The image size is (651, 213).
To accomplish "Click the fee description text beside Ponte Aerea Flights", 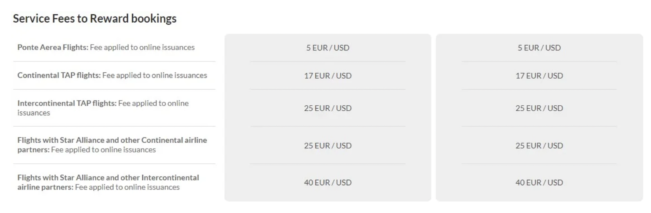I will [x=142, y=47].
